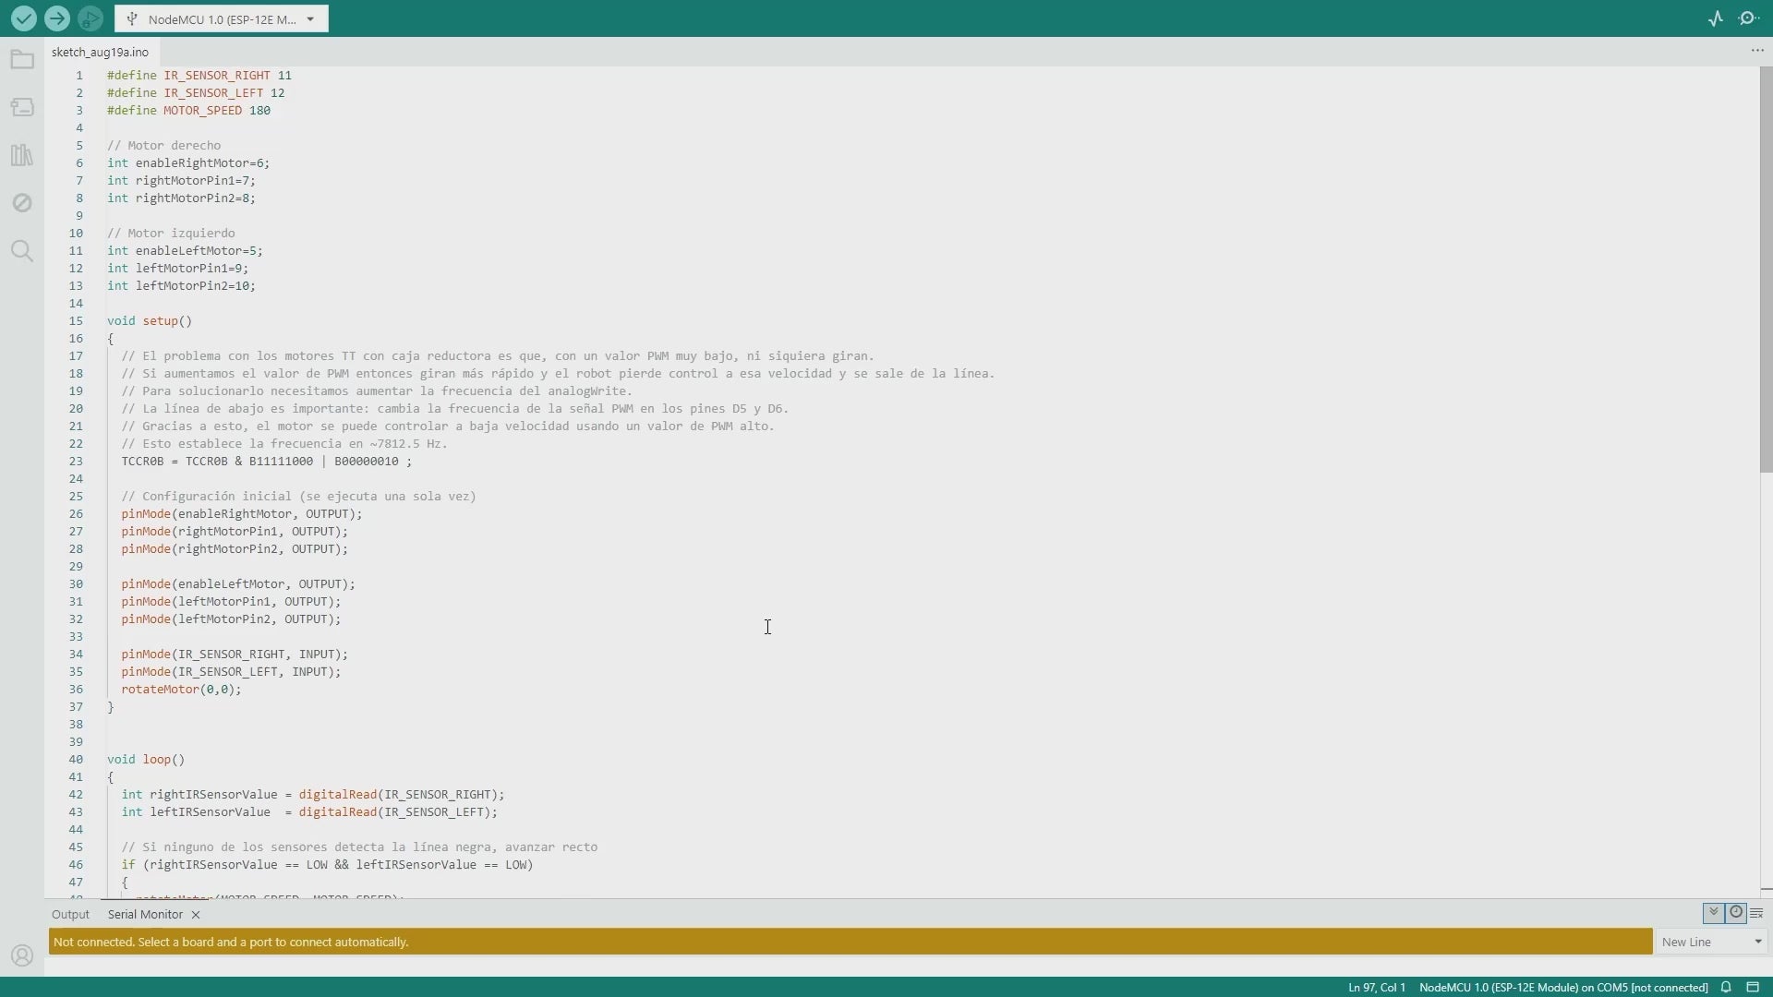The width and height of the screenshot is (1773, 997).
Task: Open the Serial Plotter icon
Action: pos(1716,18)
